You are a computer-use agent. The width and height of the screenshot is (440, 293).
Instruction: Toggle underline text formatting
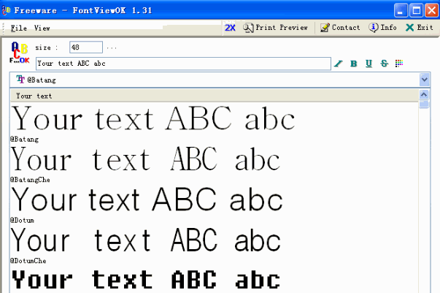[x=368, y=64]
